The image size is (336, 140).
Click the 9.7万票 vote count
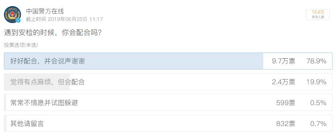click(x=284, y=61)
